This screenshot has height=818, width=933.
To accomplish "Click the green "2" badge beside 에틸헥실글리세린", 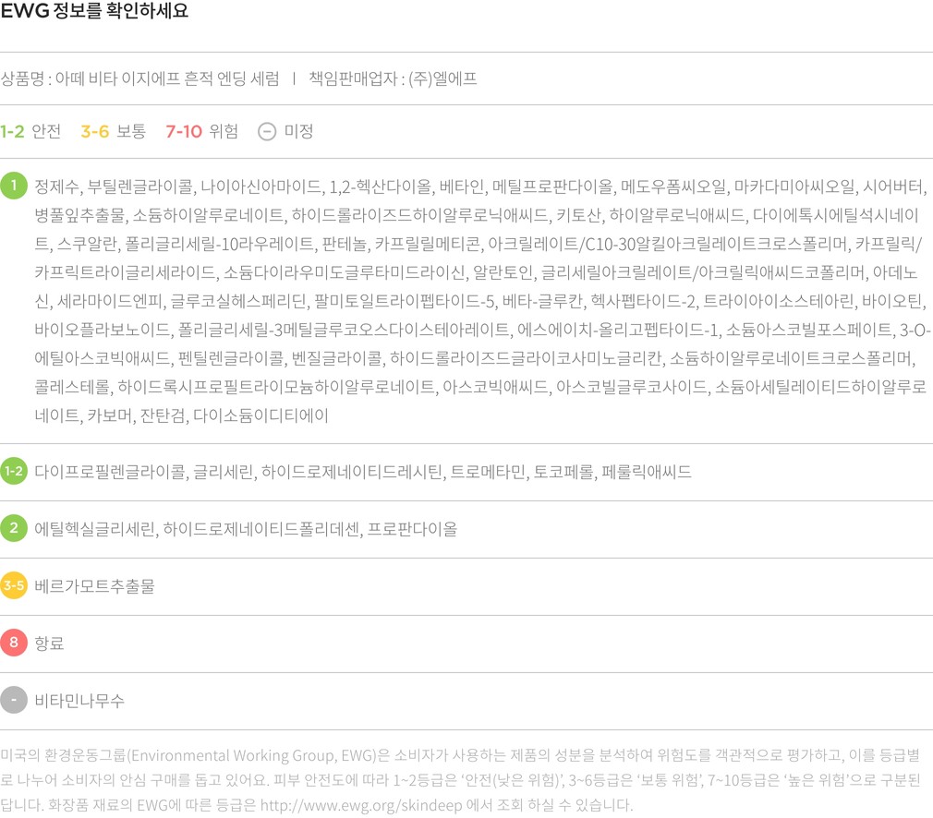I will click(x=14, y=529).
